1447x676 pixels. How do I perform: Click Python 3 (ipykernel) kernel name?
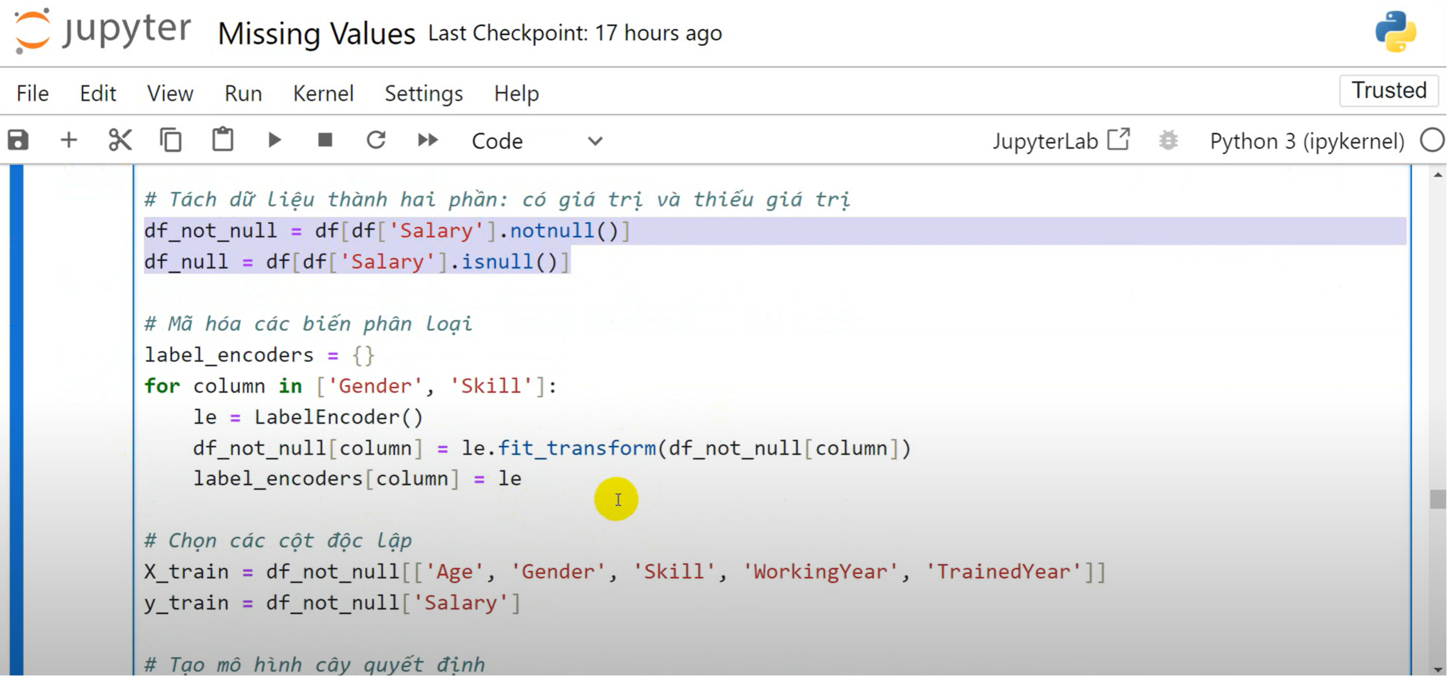pos(1306,141)
